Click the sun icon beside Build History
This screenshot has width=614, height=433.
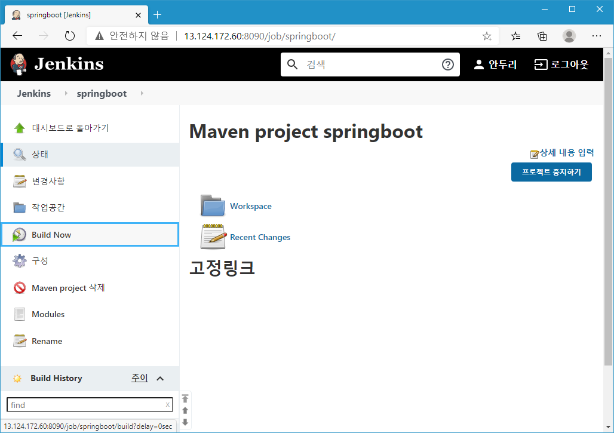(17, 379)
